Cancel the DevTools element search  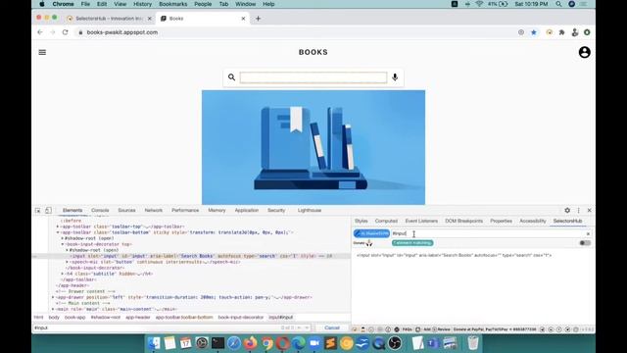click(332, 328)
